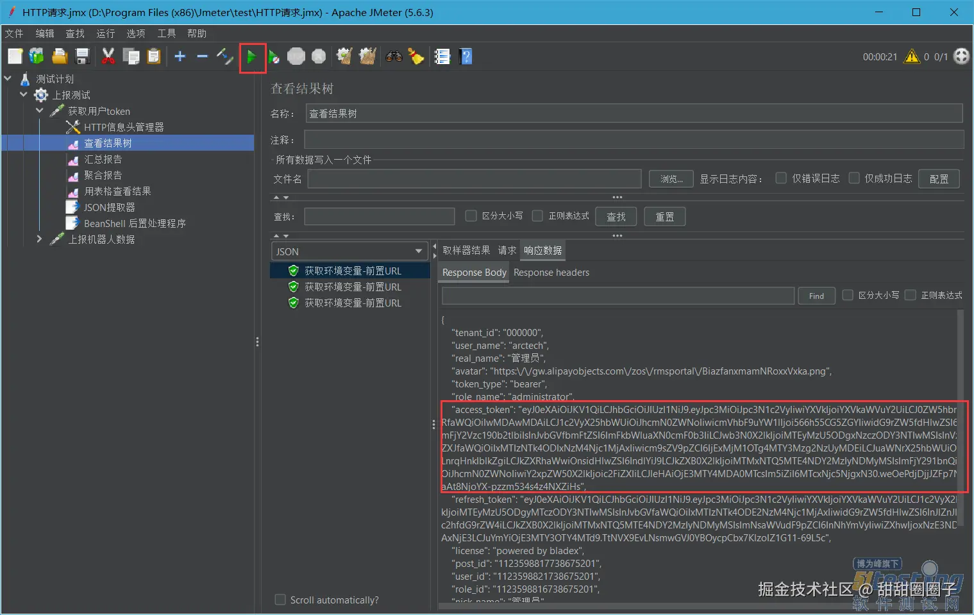The height and width of the screenshot is (615, 974).
Task: Click the Stop test icon
Action: (x=296, y=56)
